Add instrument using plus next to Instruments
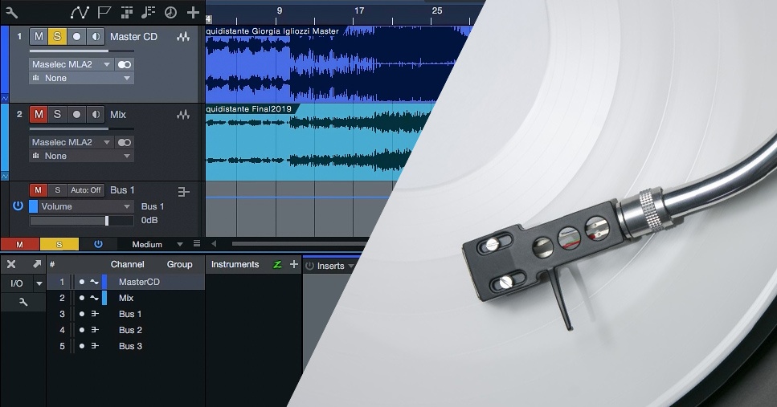 click(293, 264)
